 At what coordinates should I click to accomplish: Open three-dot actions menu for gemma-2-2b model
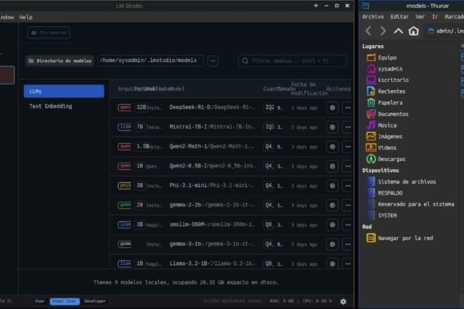347,205
